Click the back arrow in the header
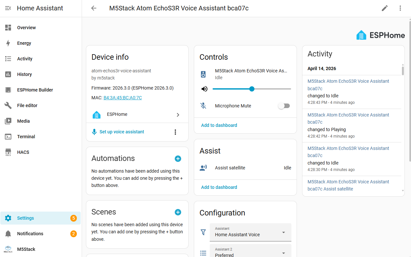This screenshot has width=411, height=257. (x=94, y=8)
